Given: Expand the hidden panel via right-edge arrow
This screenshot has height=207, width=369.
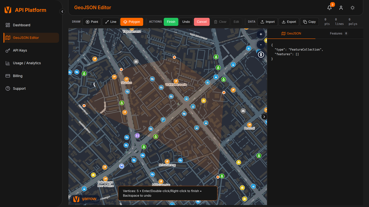Looking at the screenshot, I should coord(264,117).
